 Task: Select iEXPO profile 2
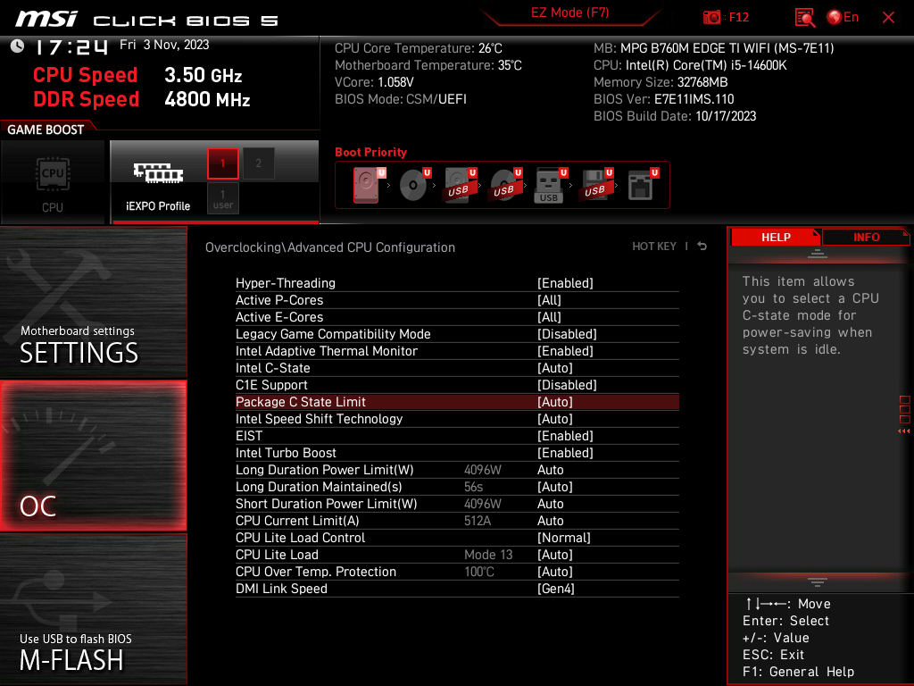[258, 163]
